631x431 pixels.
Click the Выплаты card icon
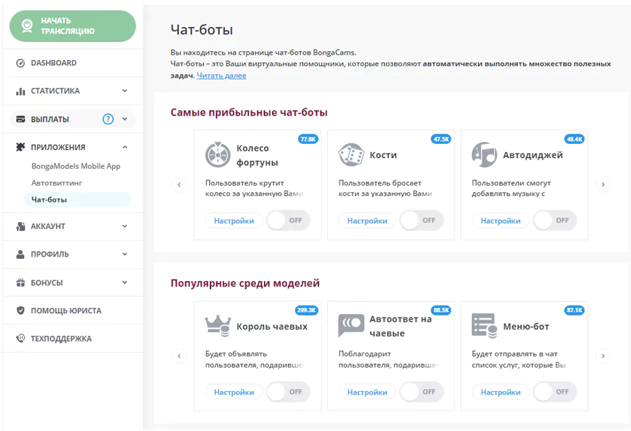[x=20, y=119]
